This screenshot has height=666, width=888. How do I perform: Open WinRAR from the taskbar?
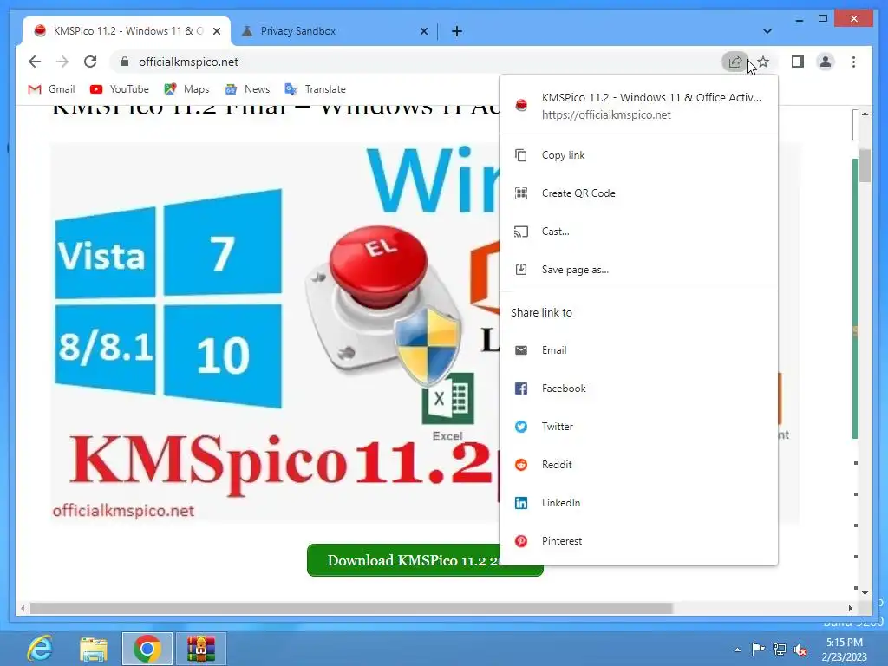point(201,649)
